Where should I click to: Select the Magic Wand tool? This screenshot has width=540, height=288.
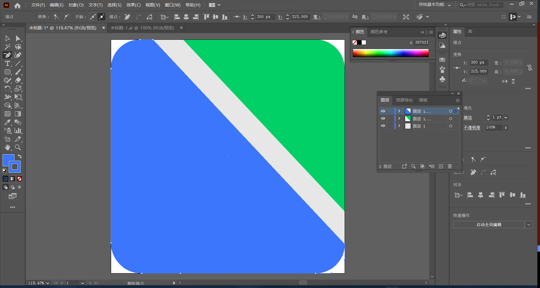tap(8, 47)
